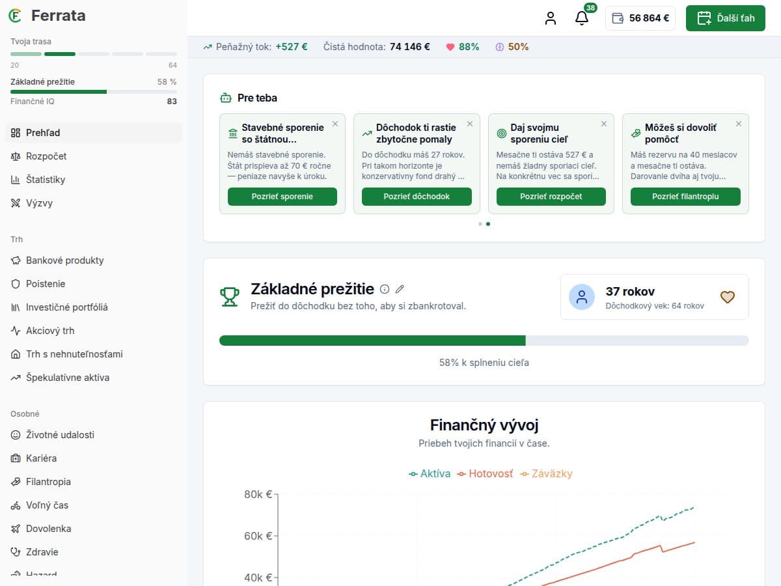The image size is (781, 586).
Task: Toggle Aktíva series in chart legend
Action: click(x=430, y=474)
